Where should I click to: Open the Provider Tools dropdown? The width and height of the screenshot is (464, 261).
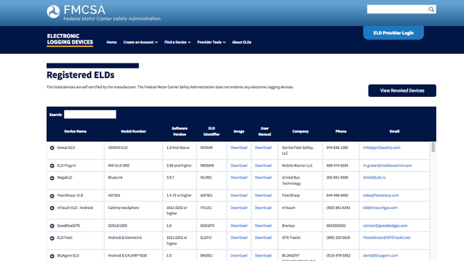point(211,42)
